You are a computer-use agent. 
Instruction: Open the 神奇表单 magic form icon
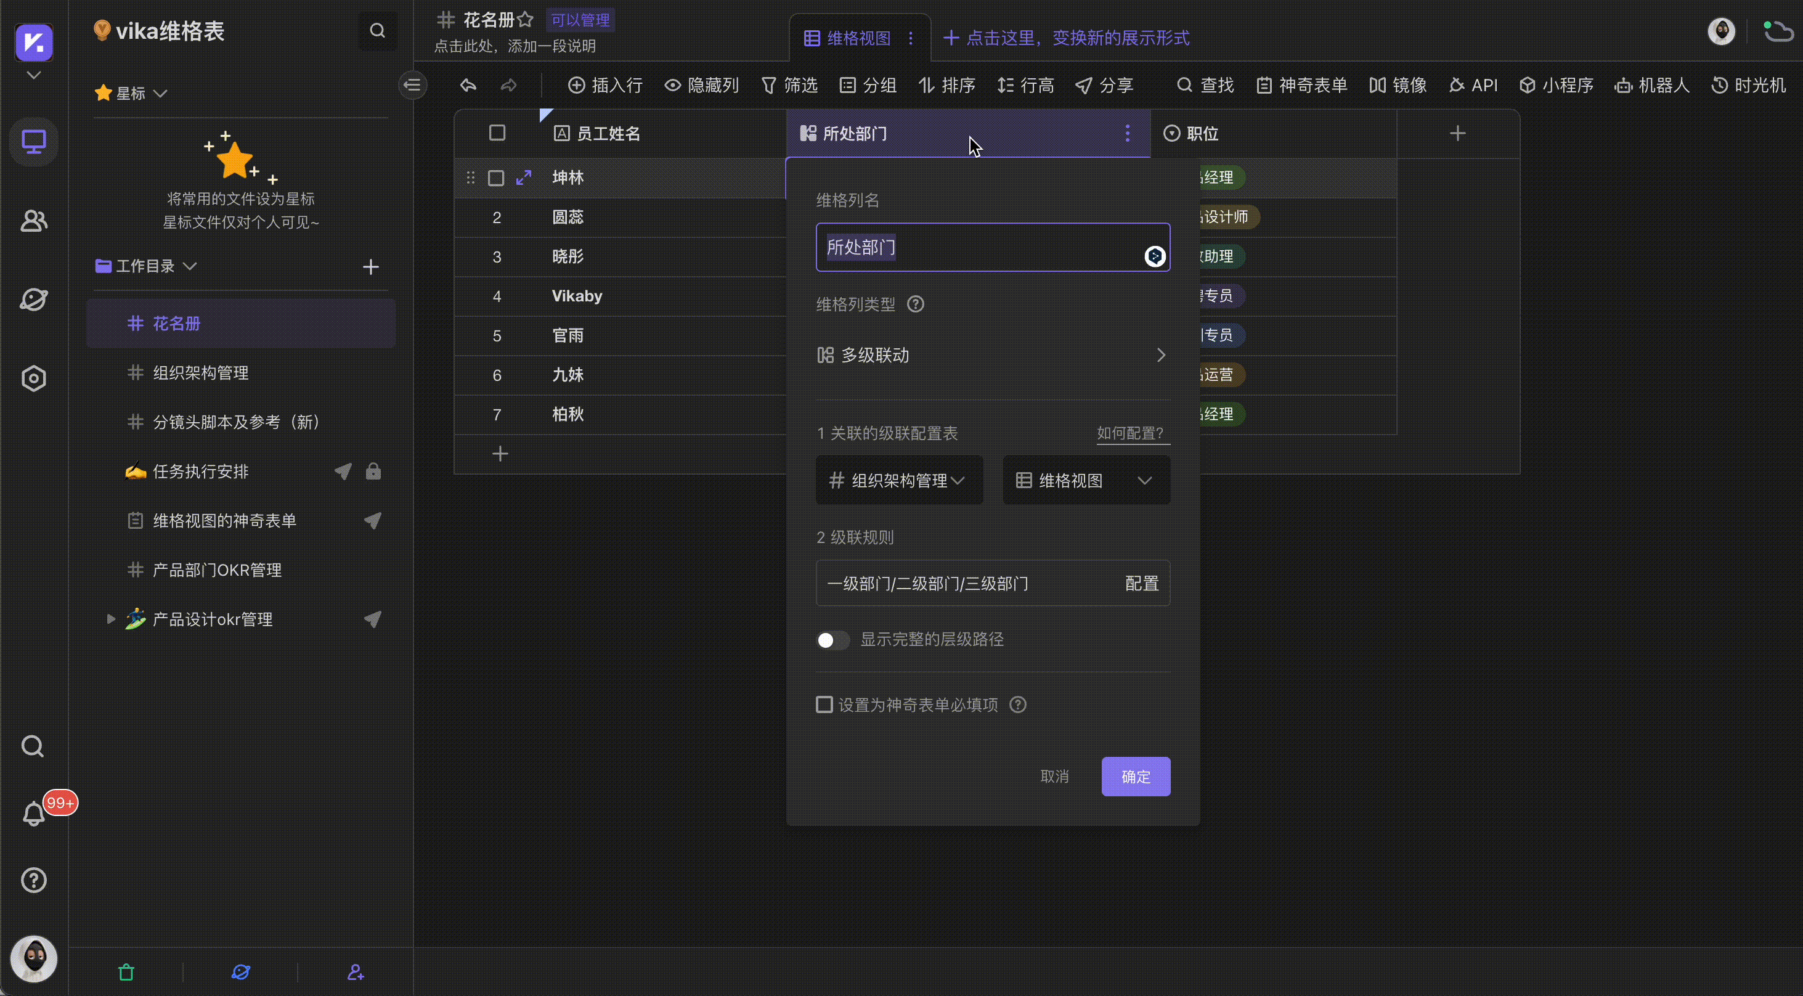(x=1300, y=84)
